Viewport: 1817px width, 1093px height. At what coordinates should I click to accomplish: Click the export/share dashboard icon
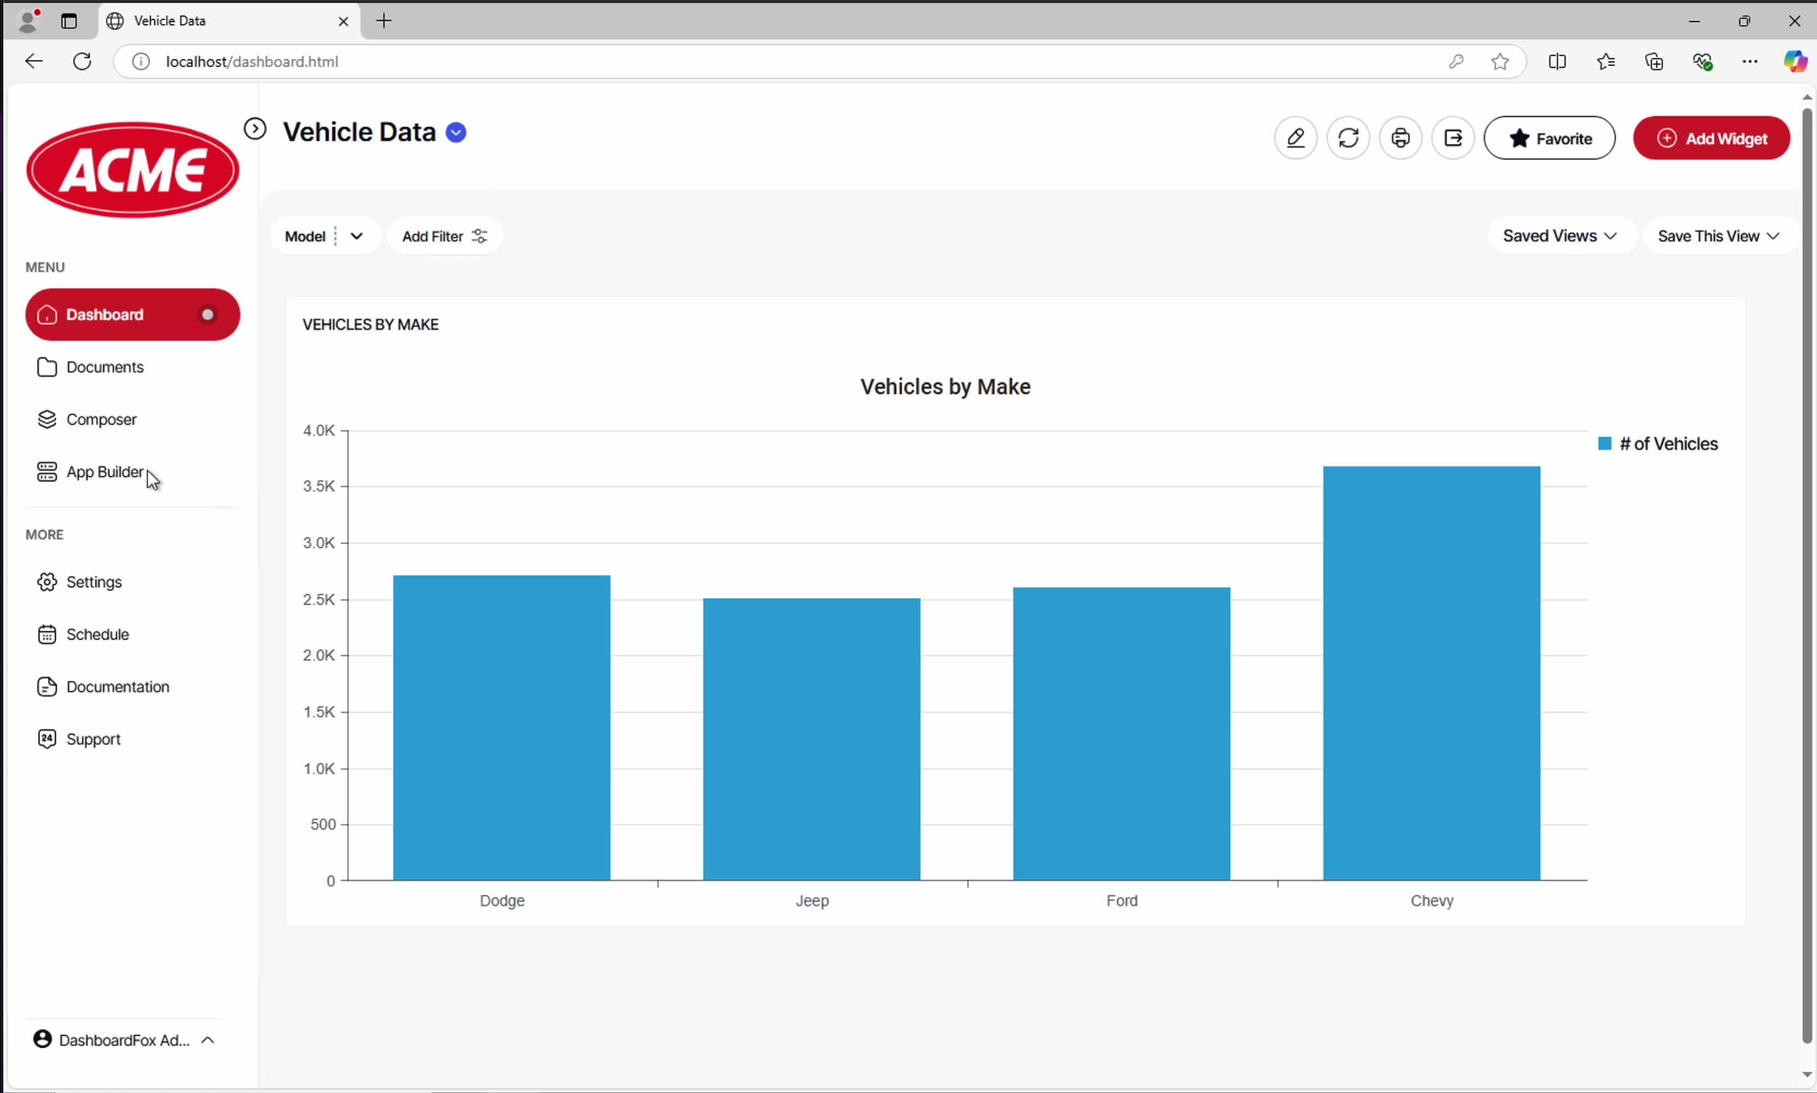(x=1453, y=138)
